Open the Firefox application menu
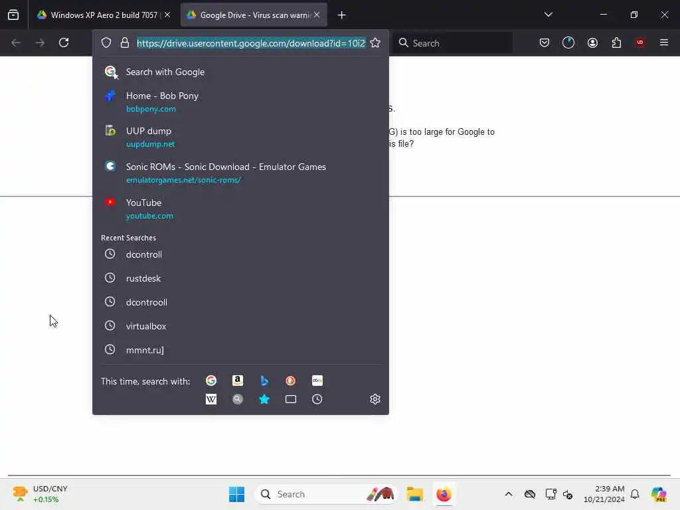The width and height of the screenshot is (680, 510). point(664,42)
